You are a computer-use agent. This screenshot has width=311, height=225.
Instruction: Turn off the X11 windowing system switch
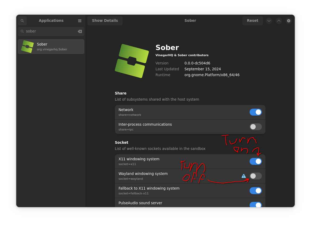(255, 161)
